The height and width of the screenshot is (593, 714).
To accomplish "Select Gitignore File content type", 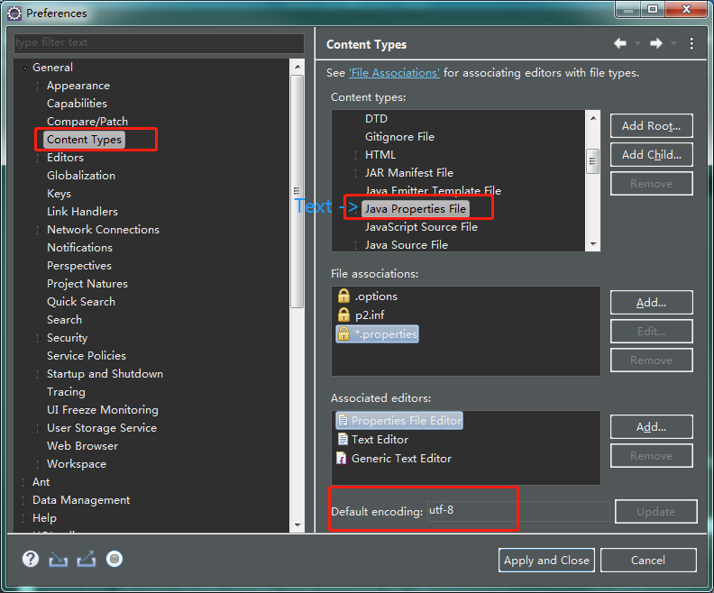I will coord(399,137).
